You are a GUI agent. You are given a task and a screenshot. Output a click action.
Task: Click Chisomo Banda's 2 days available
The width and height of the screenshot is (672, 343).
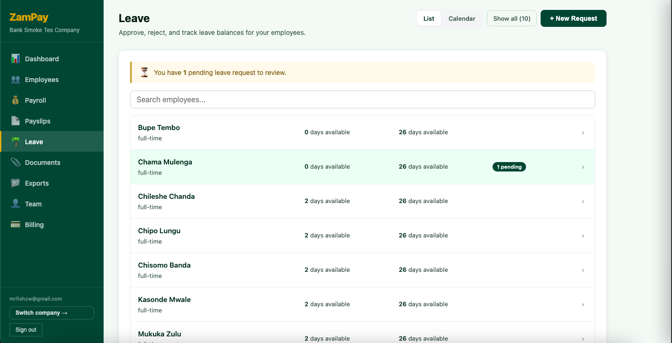327,270
